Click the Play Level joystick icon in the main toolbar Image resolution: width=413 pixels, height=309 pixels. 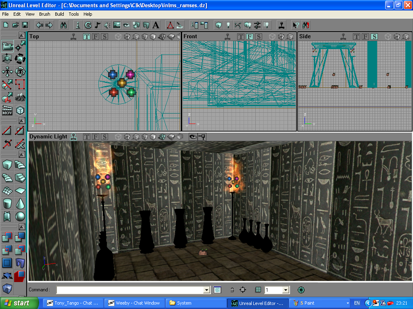click(282, 25)
